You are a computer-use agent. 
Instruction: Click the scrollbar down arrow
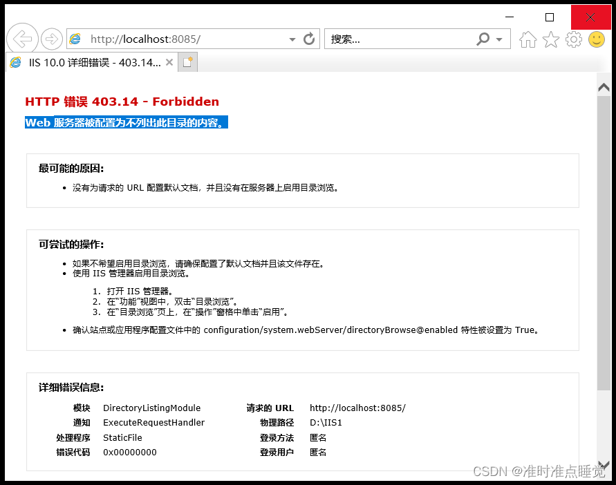tap(604, 464)
